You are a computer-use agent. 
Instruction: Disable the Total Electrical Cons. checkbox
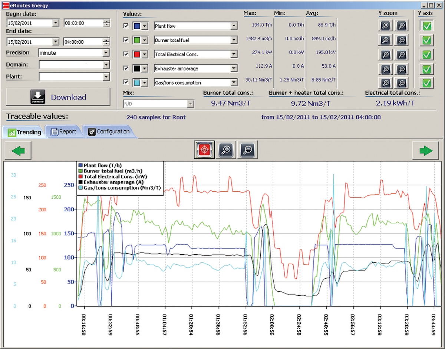[x=126, y=54]
